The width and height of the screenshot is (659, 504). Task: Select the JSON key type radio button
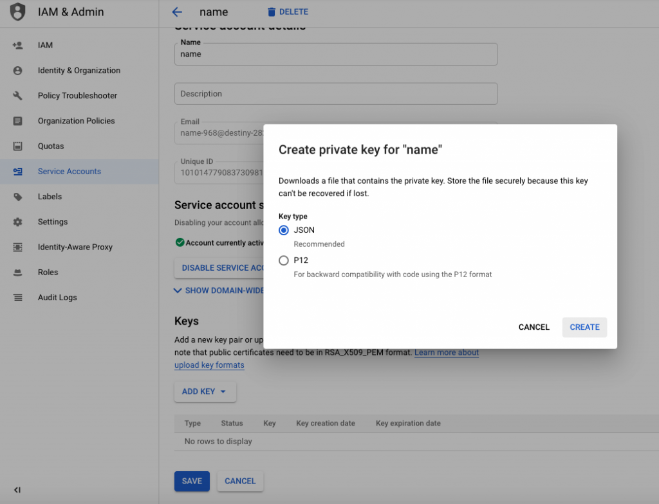point(284,230)
